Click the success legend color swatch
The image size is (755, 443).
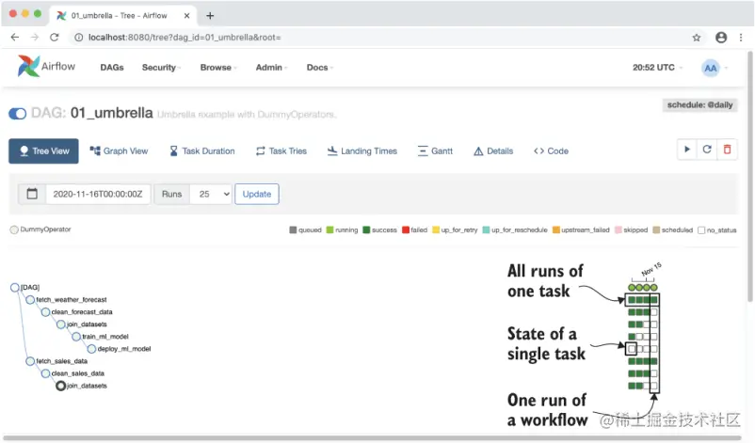click(366, 229)
